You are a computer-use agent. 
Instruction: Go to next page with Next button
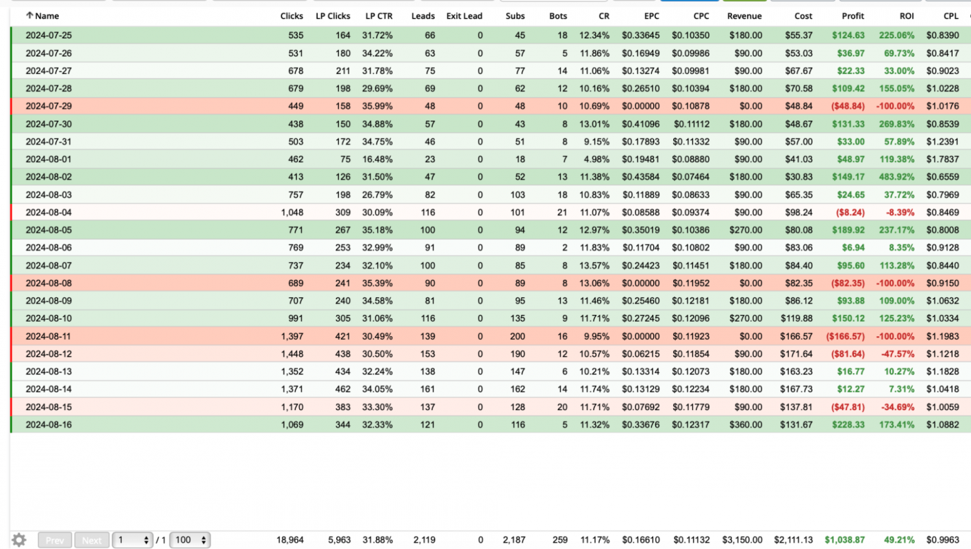[x=92, y=540]
